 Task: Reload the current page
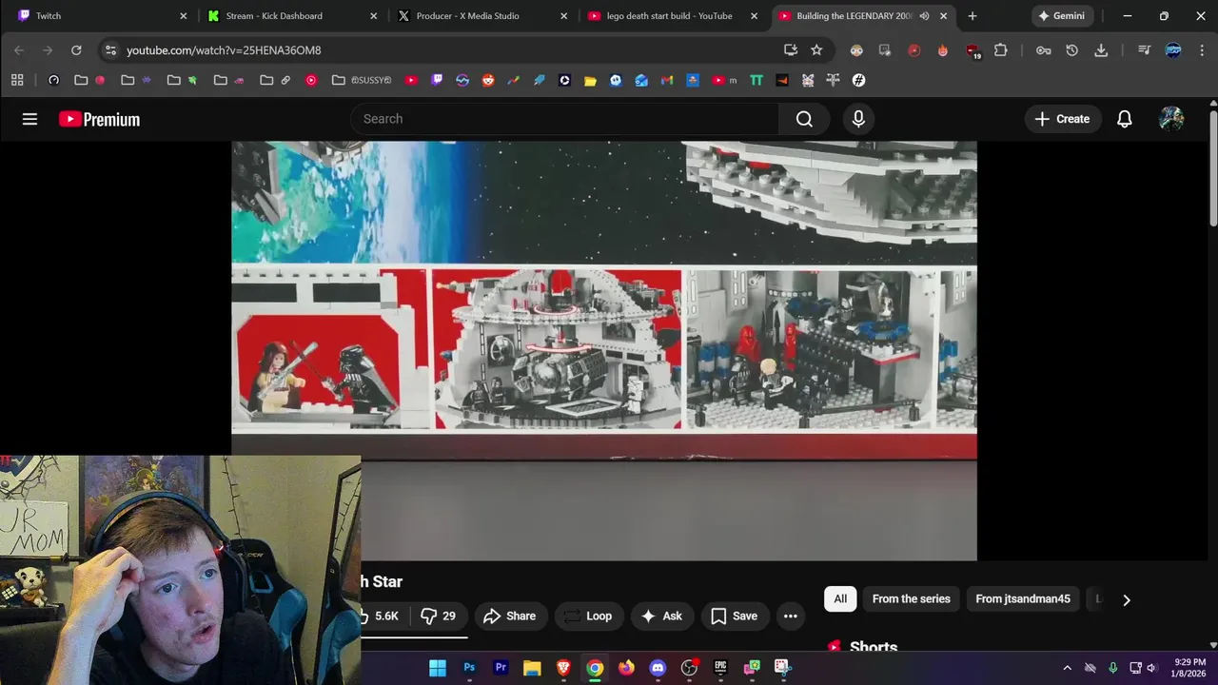coord(76,50)
